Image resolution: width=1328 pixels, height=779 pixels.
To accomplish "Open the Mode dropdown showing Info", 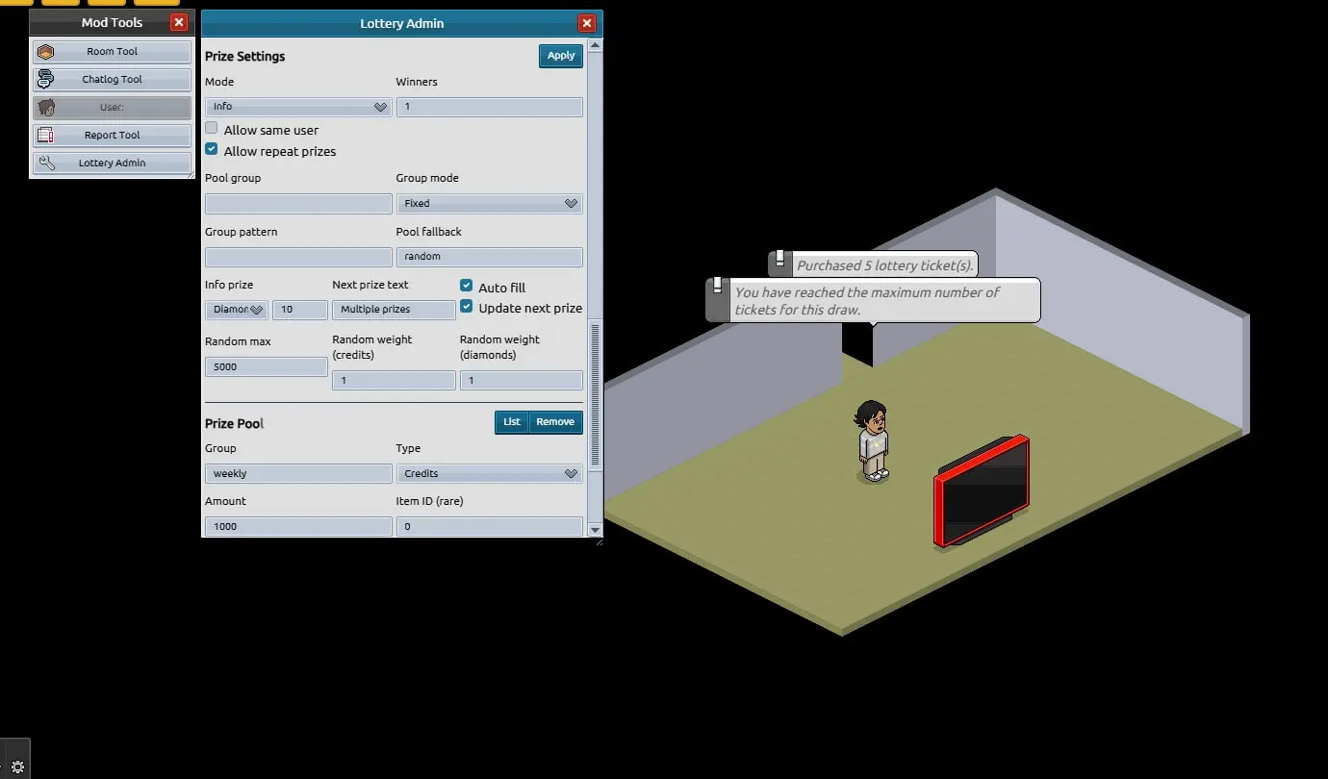I will pos(298,107).
